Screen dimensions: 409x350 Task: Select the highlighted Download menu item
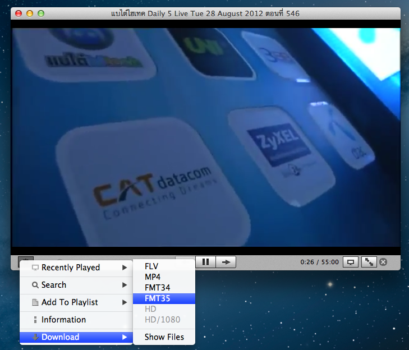coord(76,337)
